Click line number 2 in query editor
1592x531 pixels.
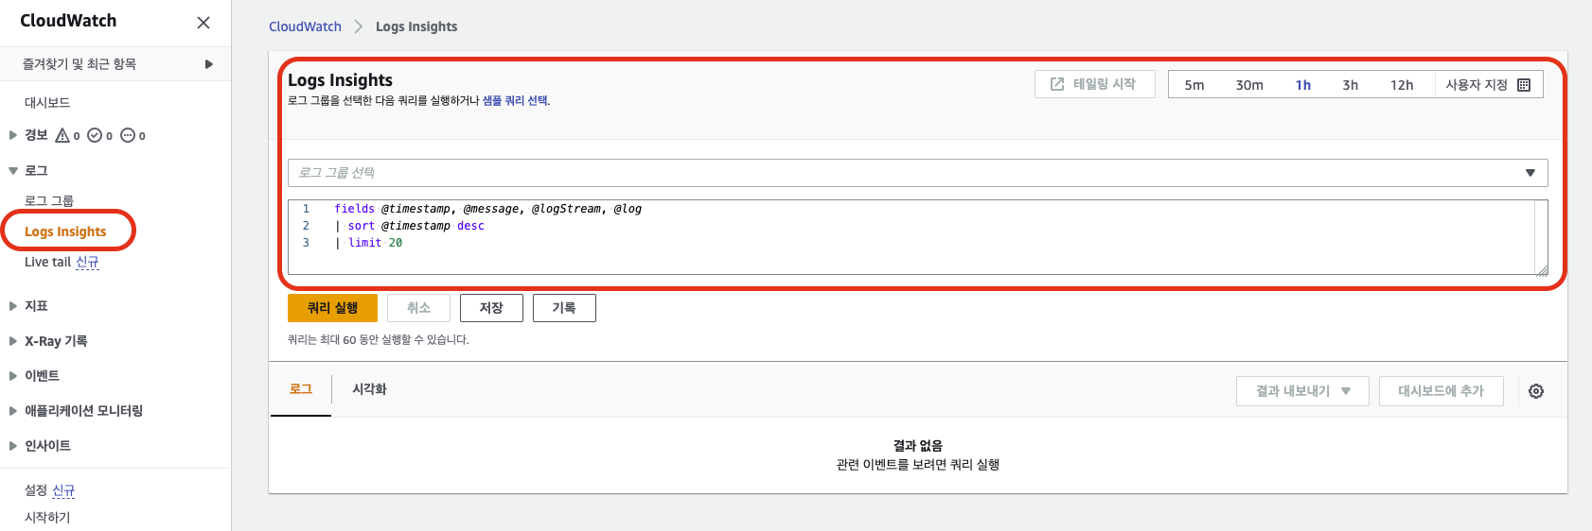[306, 226]
